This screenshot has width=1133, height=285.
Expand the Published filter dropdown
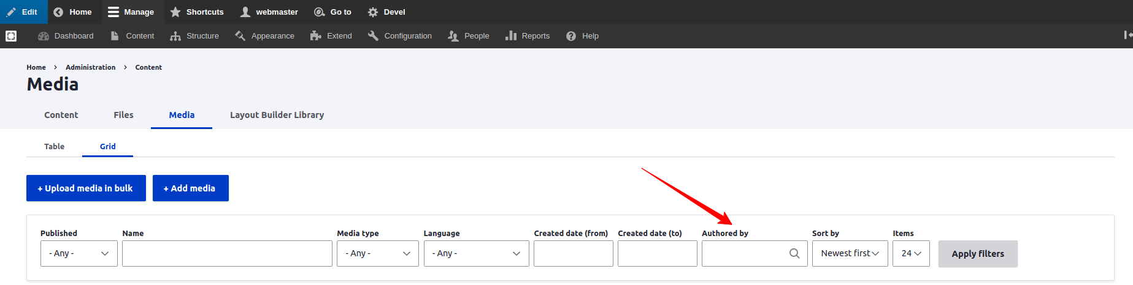click(79, 253)
